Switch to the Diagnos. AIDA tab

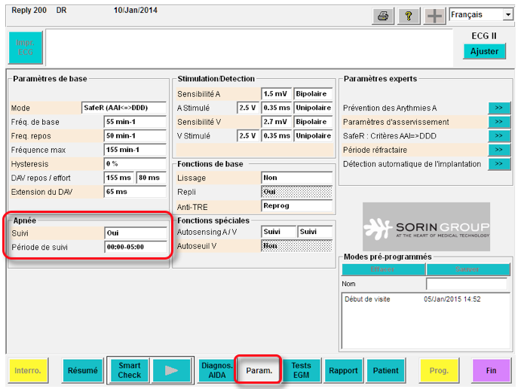(216, 370)
